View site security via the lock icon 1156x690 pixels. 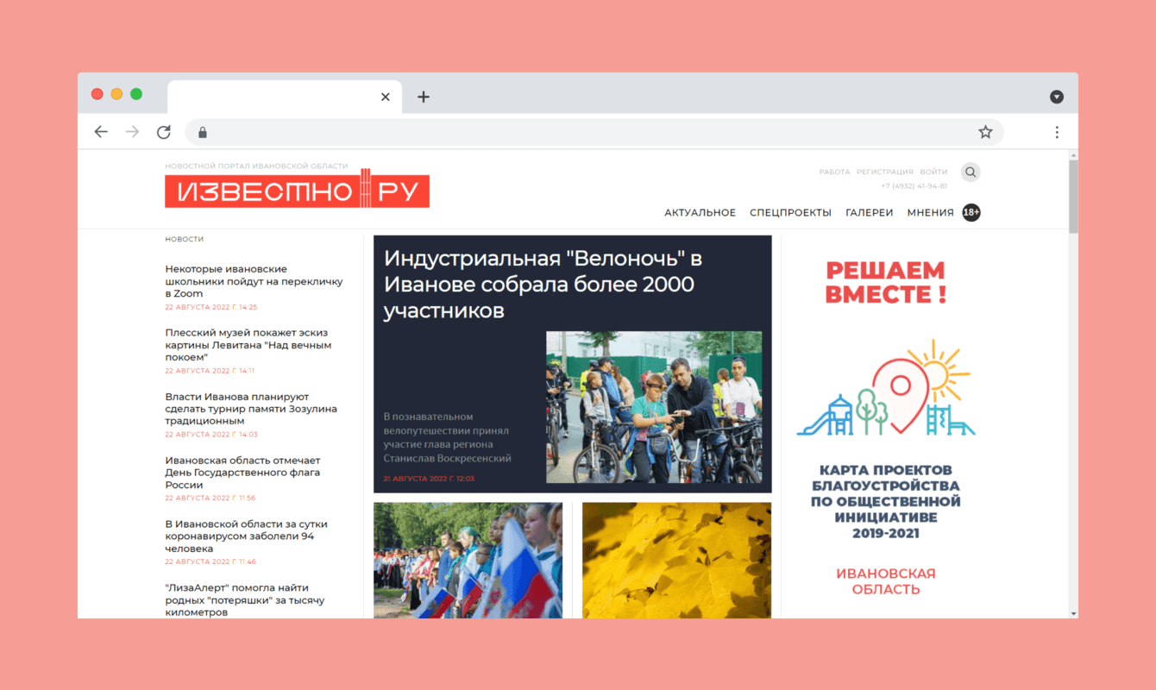pos(202,132)
